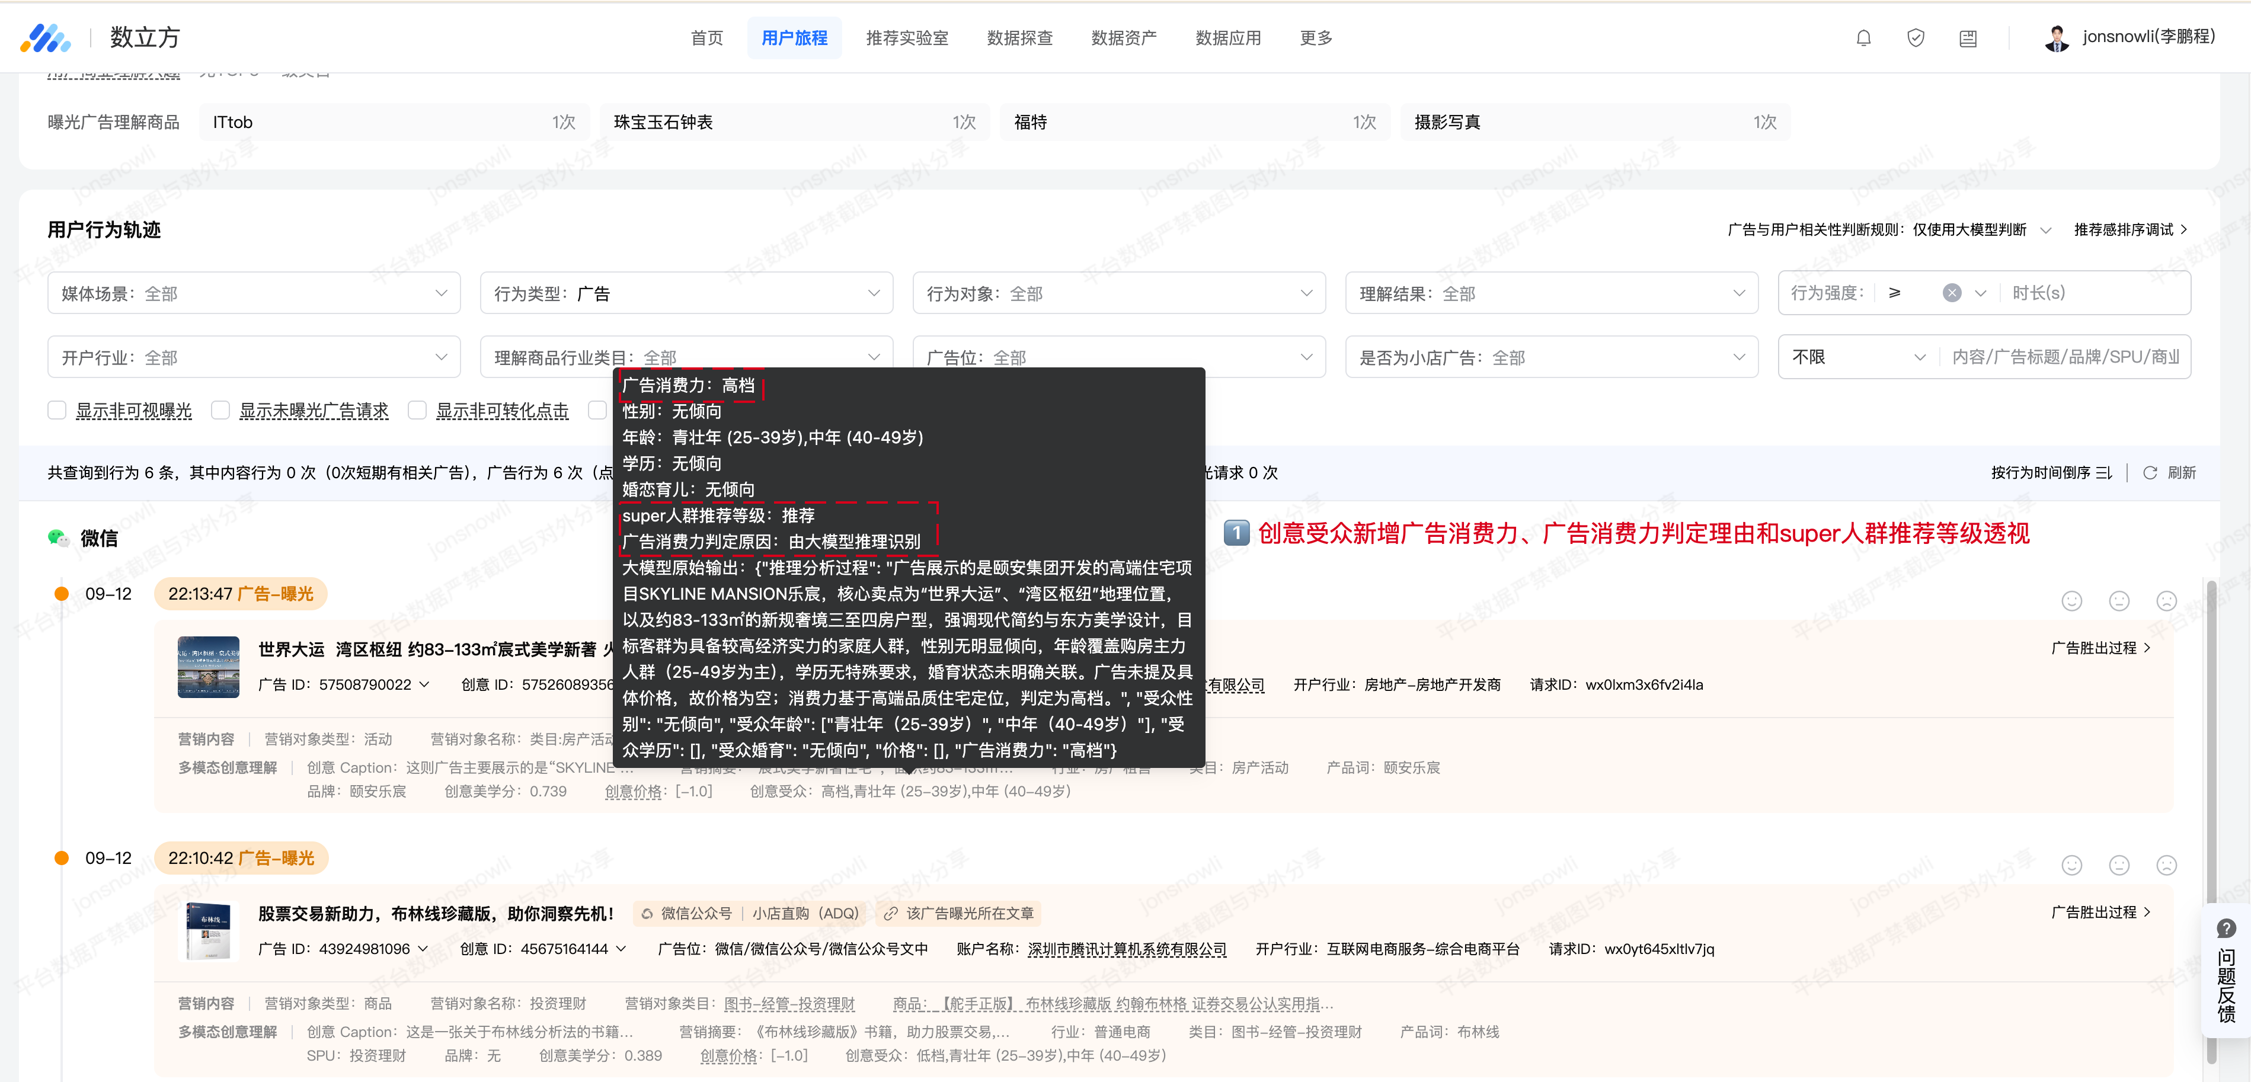The height and width of the screenshot is (1082, 2251).
Task: Click the notification bell icon
Action: click(1863, 37)
